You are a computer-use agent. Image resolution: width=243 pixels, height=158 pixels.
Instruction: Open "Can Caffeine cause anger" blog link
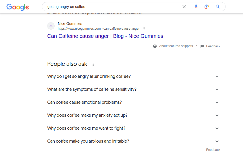[x=105, y=36]
